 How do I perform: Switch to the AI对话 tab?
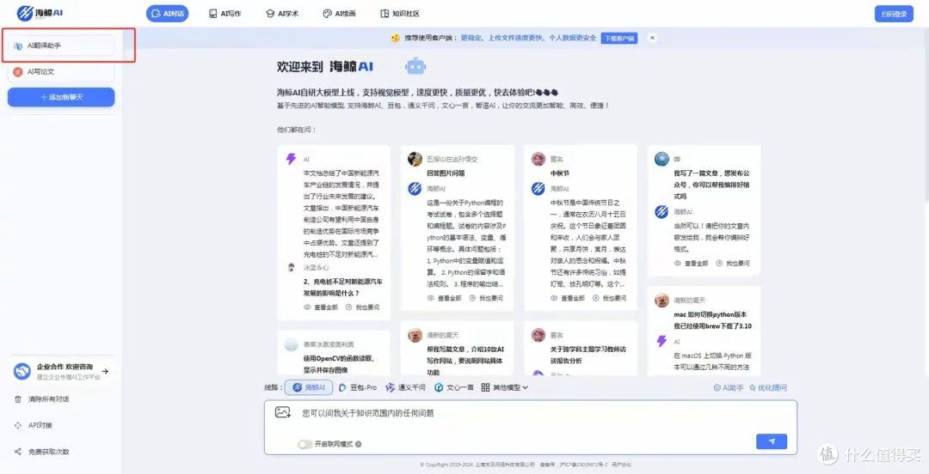(167, 14)
